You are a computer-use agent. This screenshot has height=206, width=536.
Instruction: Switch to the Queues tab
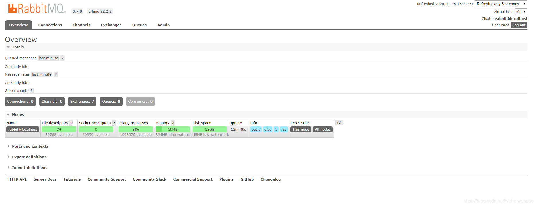(x=140, y=25)
